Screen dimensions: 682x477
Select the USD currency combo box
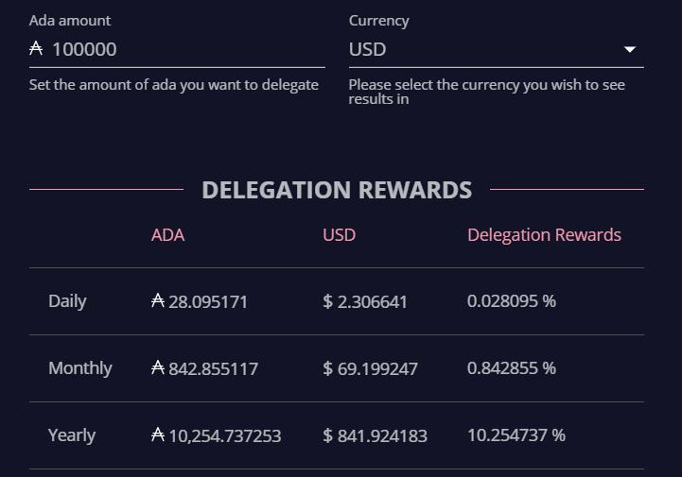coord(497,49)
